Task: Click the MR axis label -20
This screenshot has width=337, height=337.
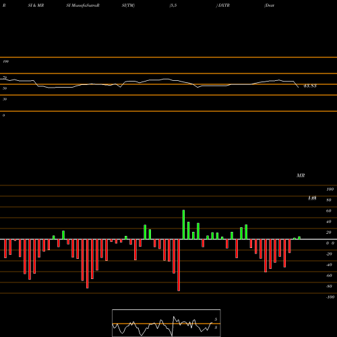Action: [x=329, y=254]
